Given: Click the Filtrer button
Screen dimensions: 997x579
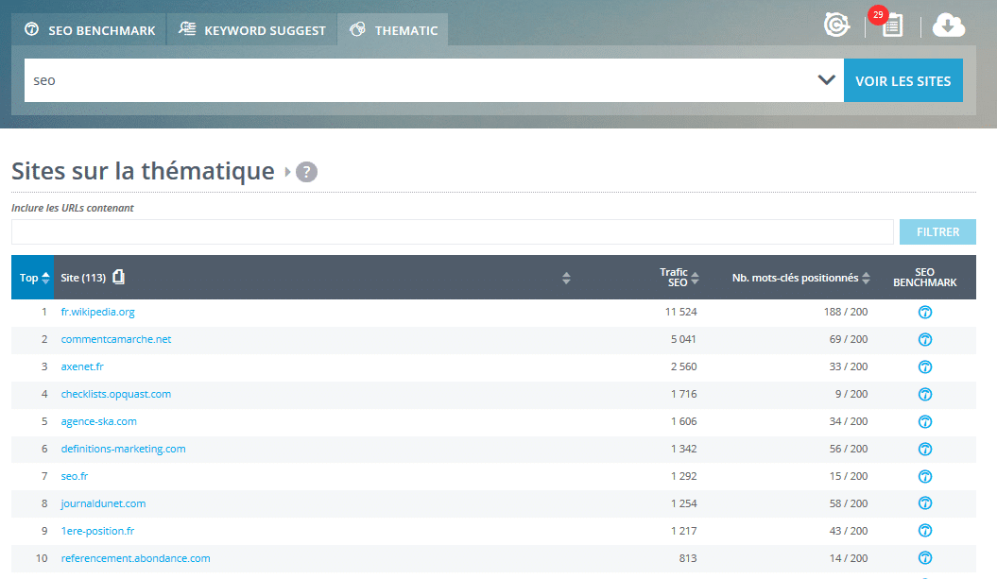Looking at the screenshot, I should click(937, 232).
